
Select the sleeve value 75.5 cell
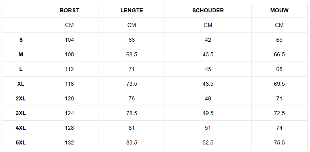tap(279, 142)
